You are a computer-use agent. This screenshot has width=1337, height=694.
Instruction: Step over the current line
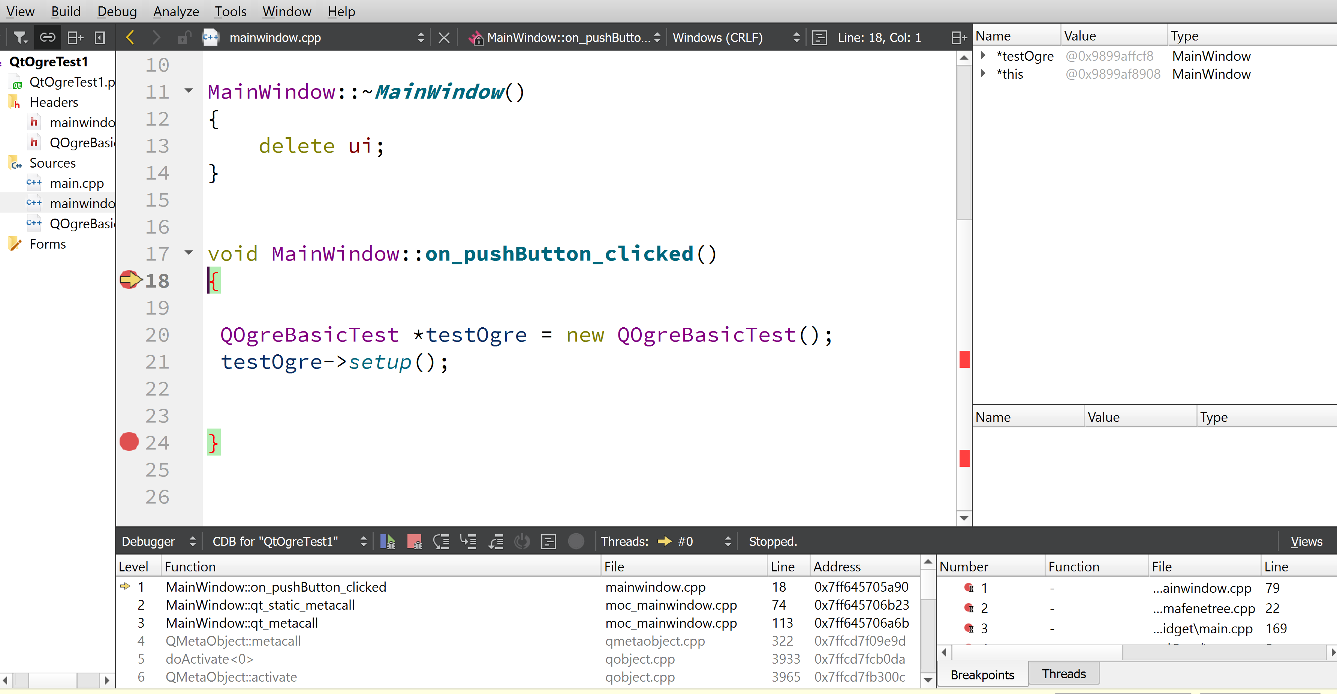[441, 541]
